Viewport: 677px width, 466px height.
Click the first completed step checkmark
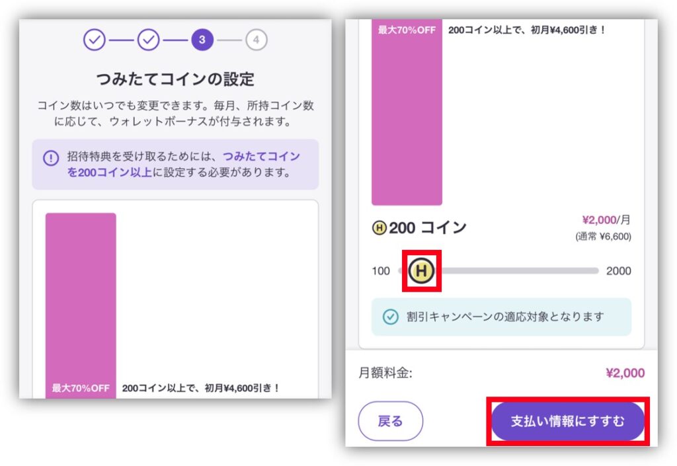95,40
